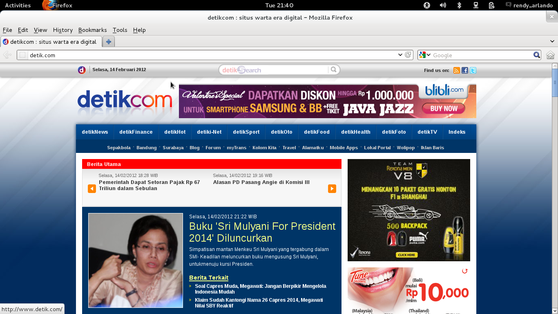Open a new tab with plus button

(109, 42)
